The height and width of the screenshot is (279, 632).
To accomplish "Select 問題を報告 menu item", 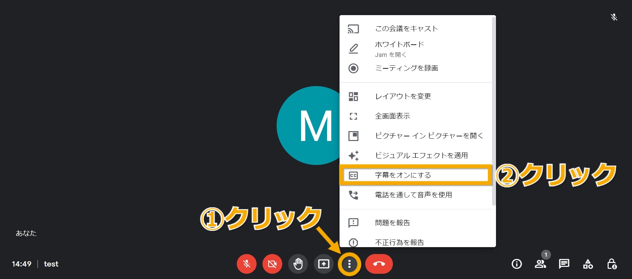I will 416,223.
